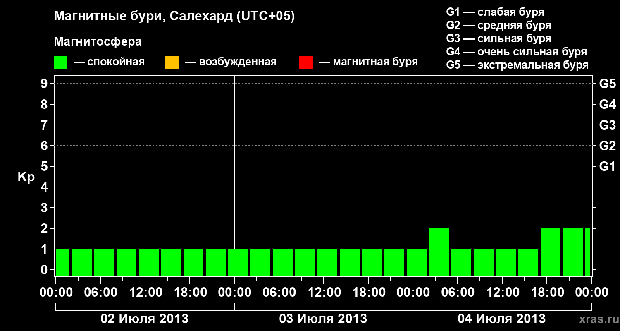Click the '03 Июля 2013' date label
This screenshot has height=331, width=620.
click(323, 319)
